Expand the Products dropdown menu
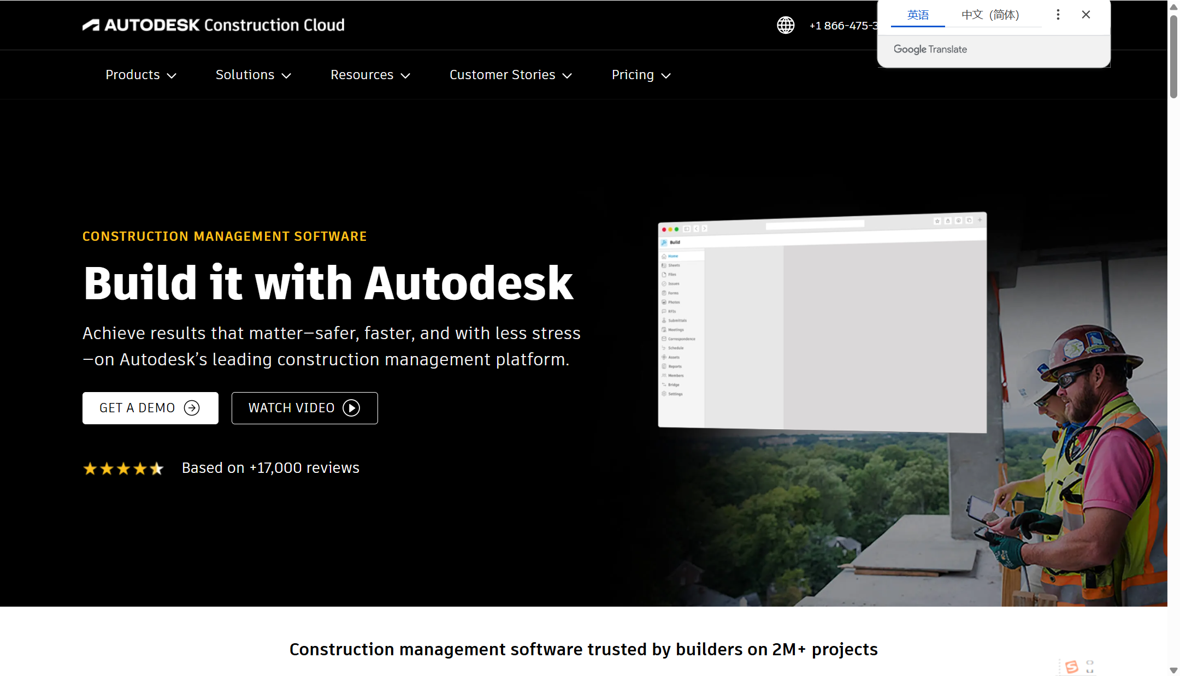The image size is (1180, 676). tap(140, 75)
